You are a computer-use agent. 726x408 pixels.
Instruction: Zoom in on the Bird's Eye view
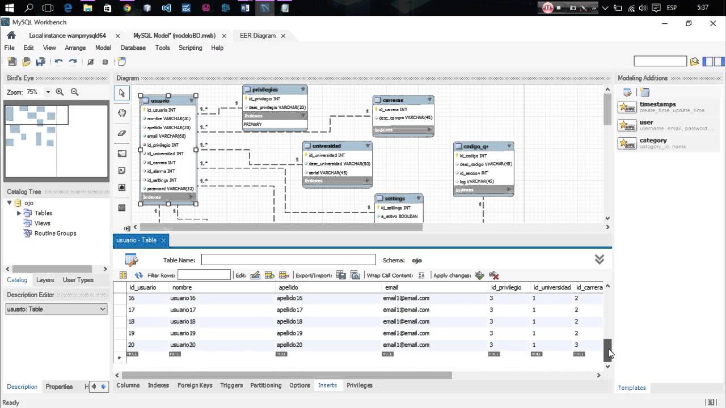click(60, 92)
